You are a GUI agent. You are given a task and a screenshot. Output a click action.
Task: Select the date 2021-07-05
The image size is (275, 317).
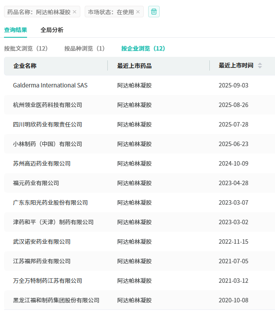(234, 261)
